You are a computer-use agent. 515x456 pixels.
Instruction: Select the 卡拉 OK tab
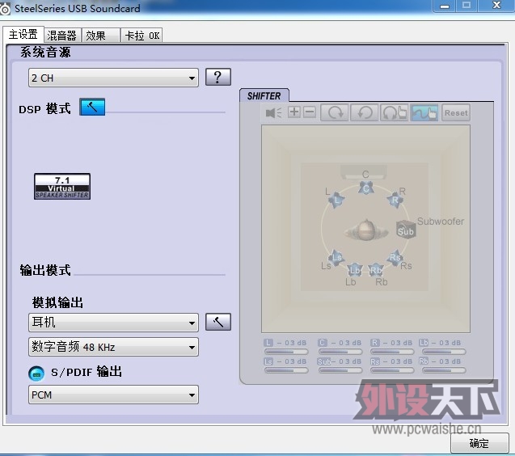(141, 35)
